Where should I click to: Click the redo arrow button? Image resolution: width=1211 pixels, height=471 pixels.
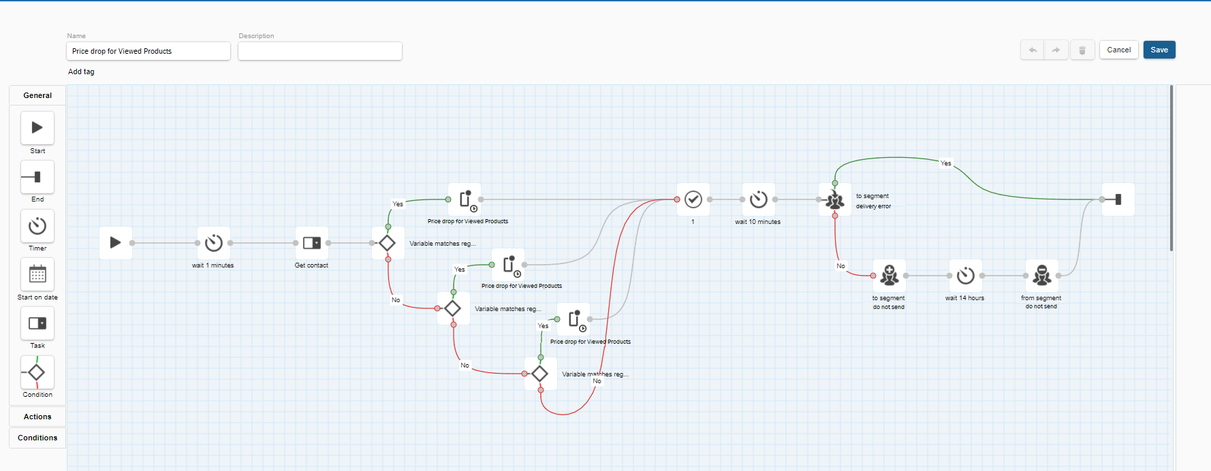point(1056,50)
